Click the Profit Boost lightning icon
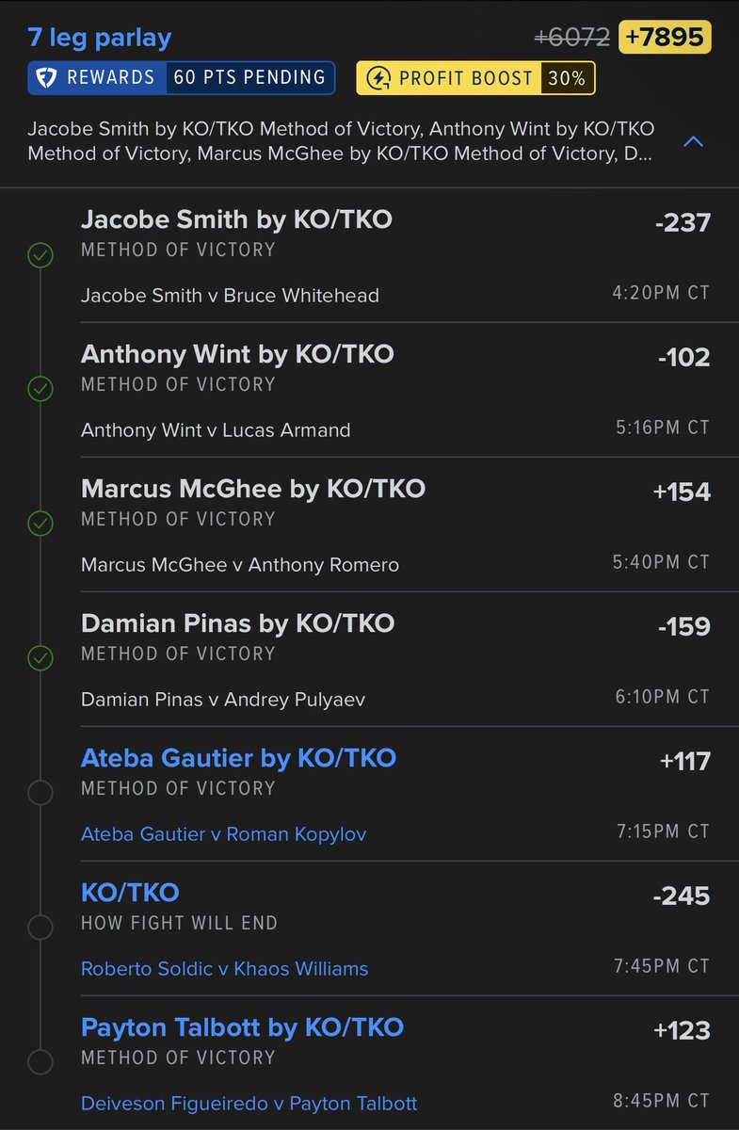This screenshot has height=1130, width=739. pyautogui.click(x=378, y=78)
